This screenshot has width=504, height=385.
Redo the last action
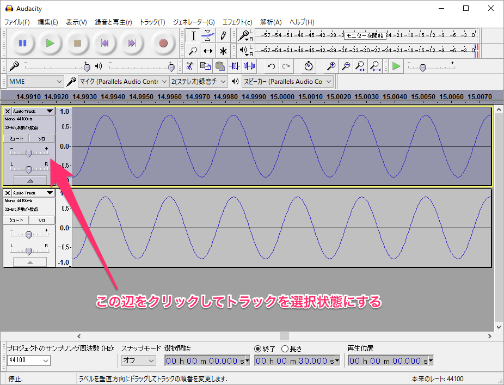pos(286,66)
